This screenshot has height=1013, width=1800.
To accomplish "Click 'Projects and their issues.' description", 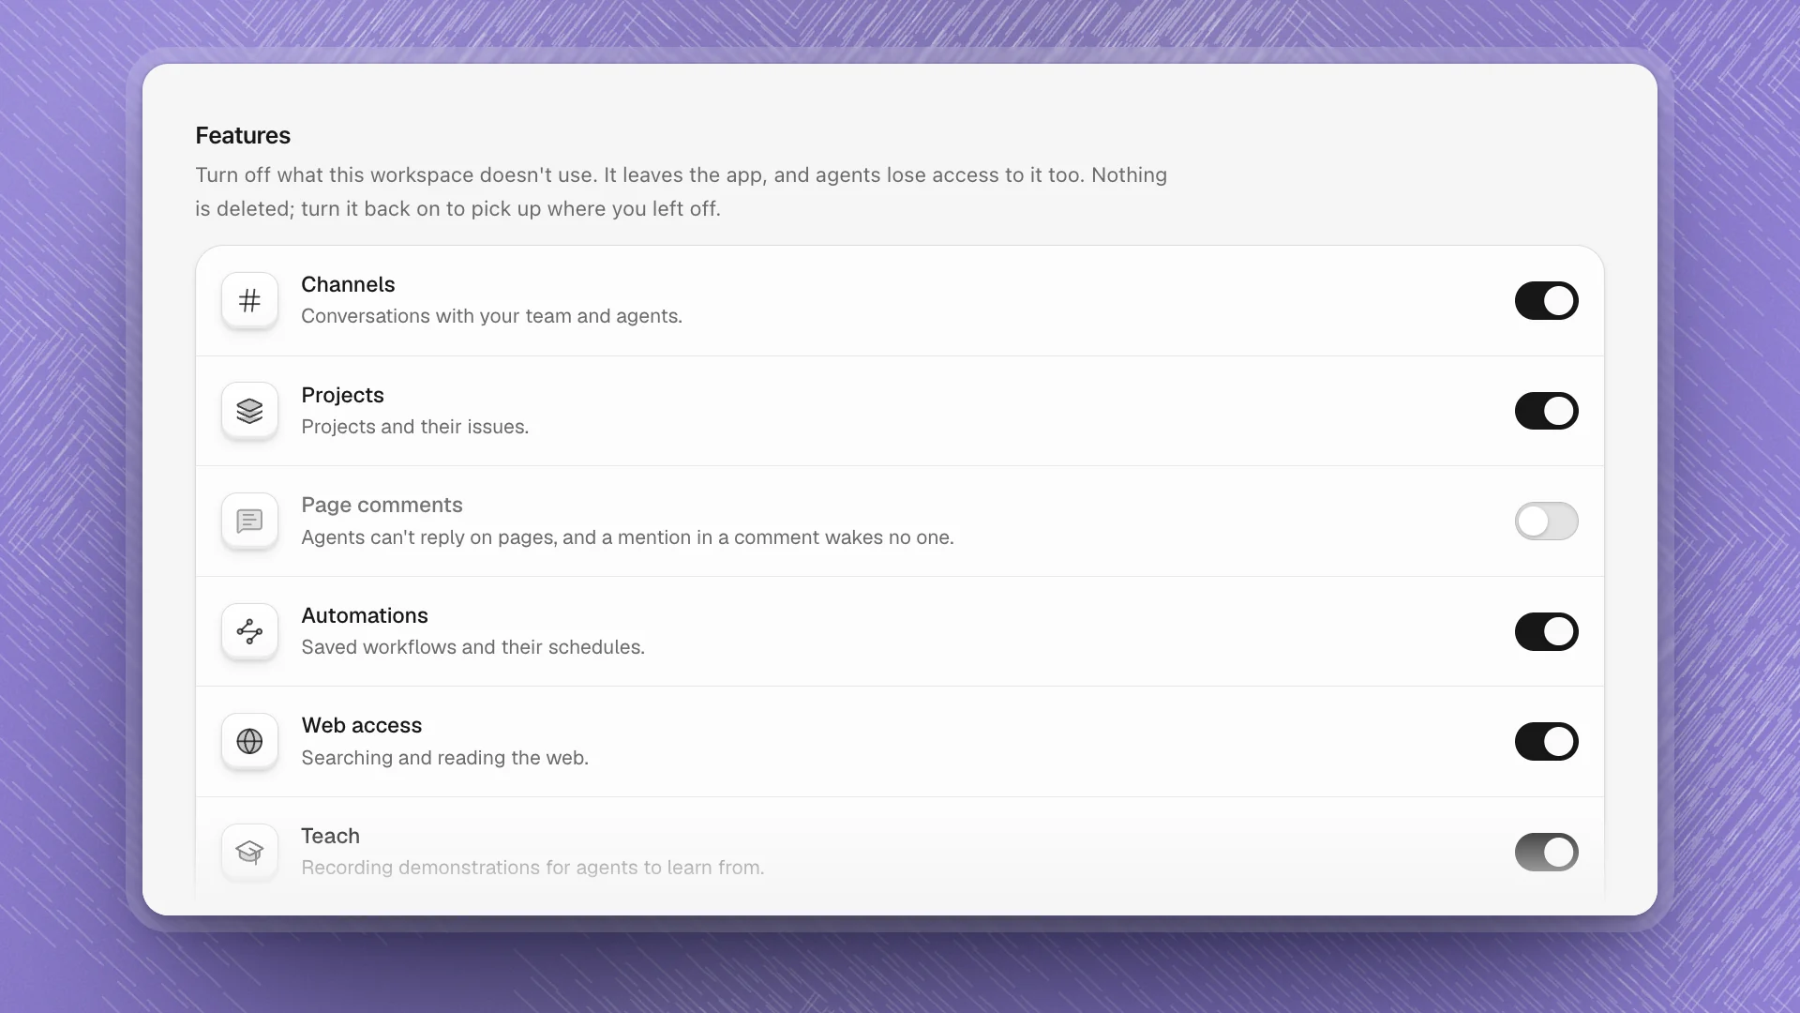I will click(x=414, y=427).
